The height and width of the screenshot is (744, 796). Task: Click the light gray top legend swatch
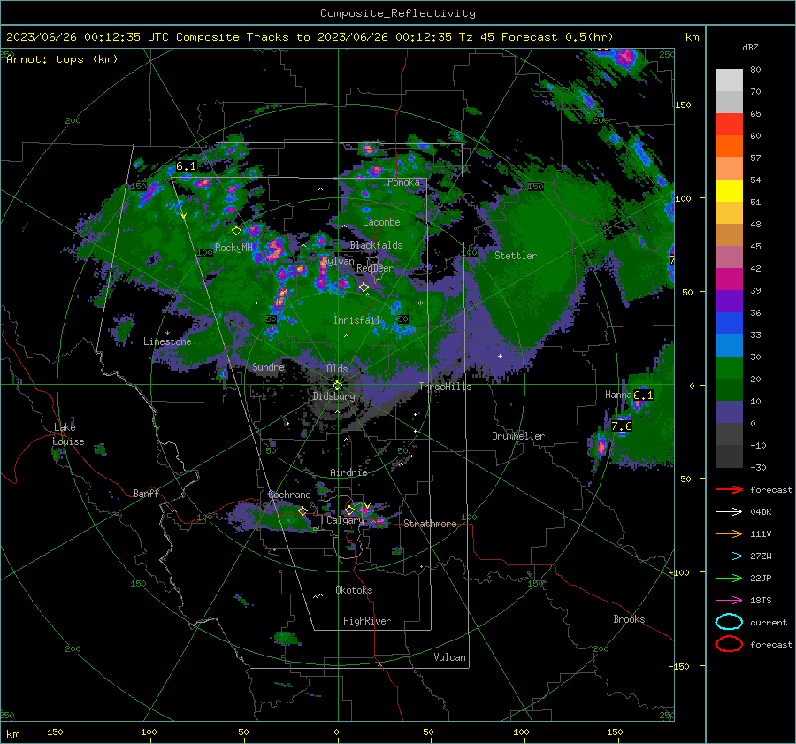[729, 81]
